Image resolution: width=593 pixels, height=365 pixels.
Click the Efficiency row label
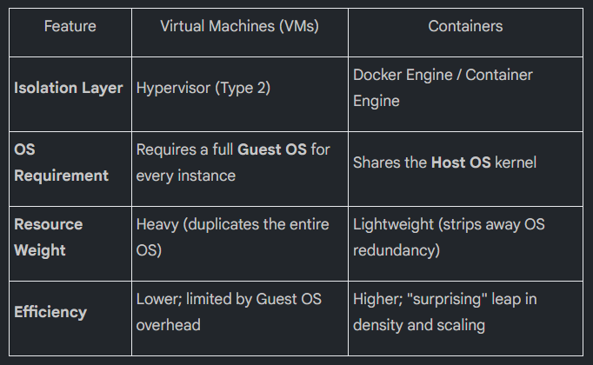(x=50, y=312)
